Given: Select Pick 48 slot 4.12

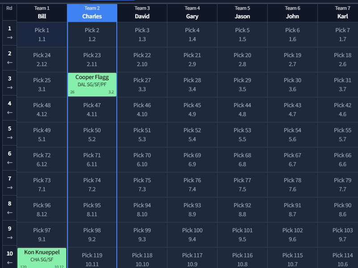Looking at the screenshot, I should (x=42, y=109).
